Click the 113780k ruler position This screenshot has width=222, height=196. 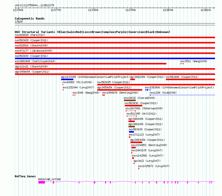point(93,10)
